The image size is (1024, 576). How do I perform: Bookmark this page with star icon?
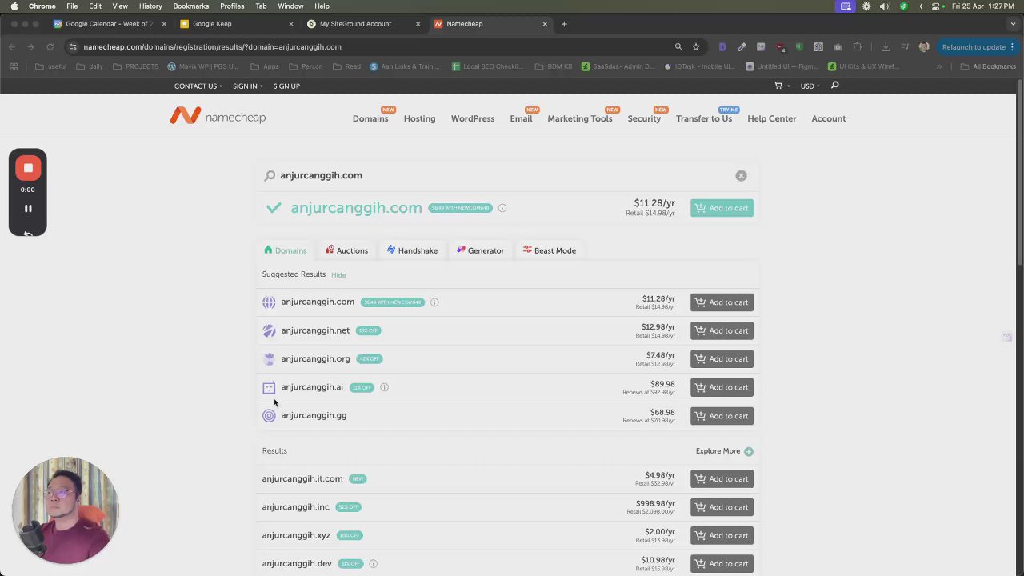(x=696, y=46)
